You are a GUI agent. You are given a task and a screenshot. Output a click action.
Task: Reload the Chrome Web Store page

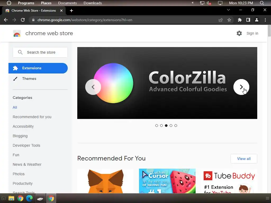tap(23, 20)
